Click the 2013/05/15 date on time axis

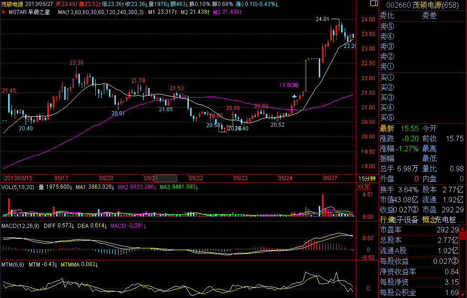17,178
